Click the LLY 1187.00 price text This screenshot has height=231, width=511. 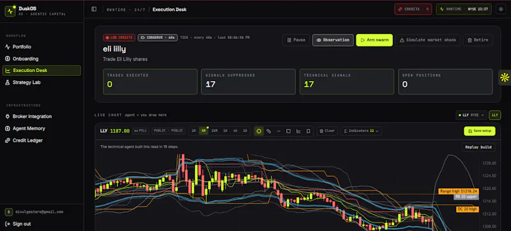coord(115,131)
